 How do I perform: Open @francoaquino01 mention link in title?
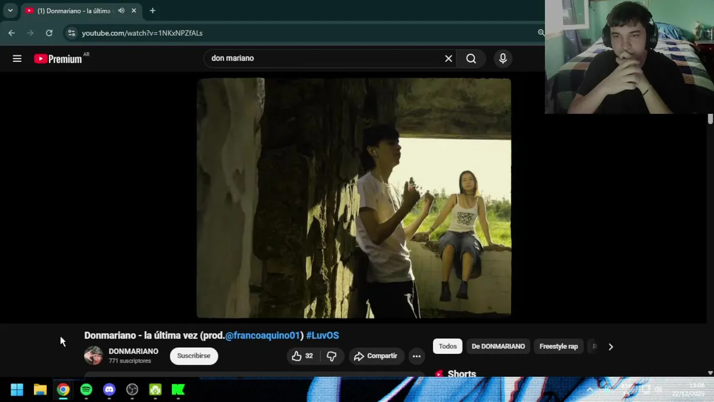263,336
